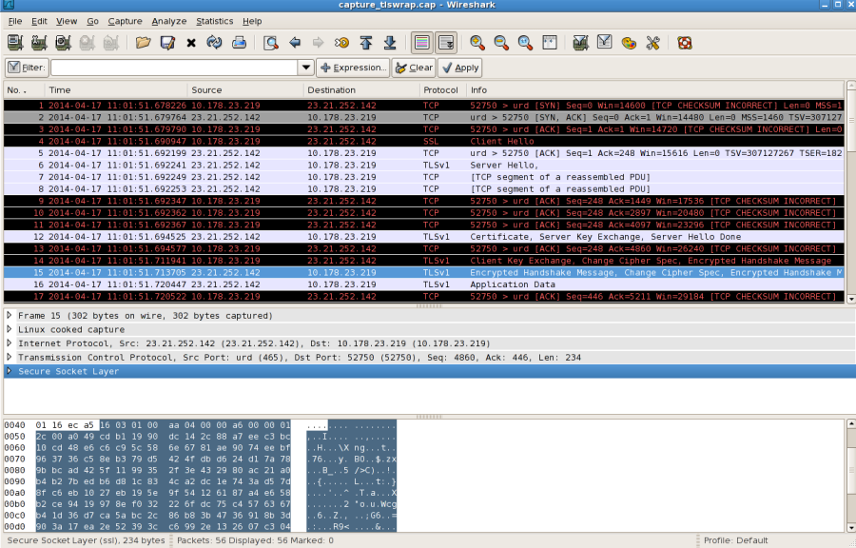Open the Statistics menu
The width and height of the screenshot is (856, 548).
click(x=214, y=20)
